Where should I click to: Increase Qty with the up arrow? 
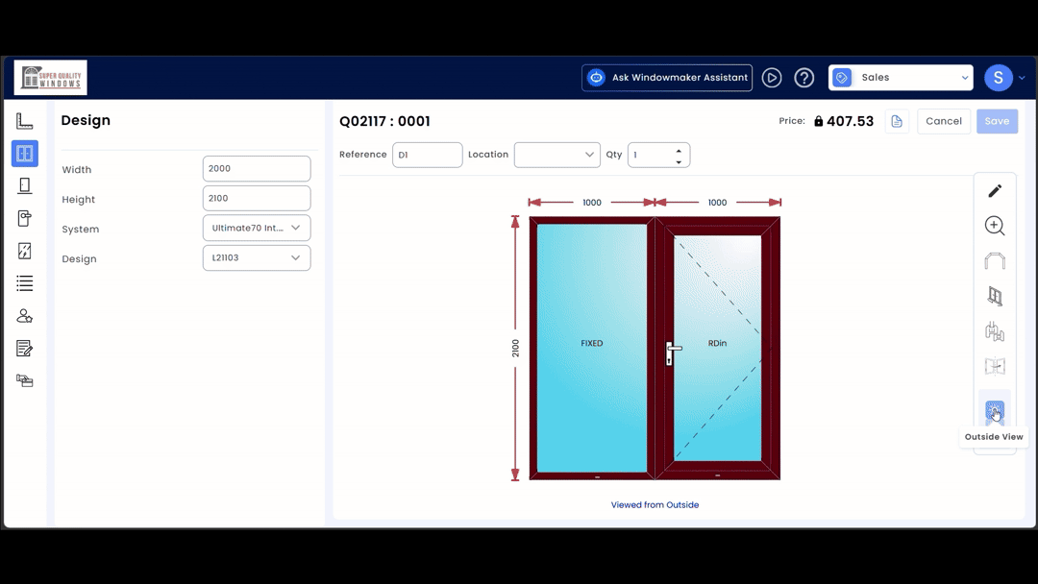pos(679,151)
